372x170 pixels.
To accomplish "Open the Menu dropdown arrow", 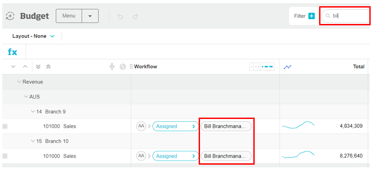I will tap(90, 16).
